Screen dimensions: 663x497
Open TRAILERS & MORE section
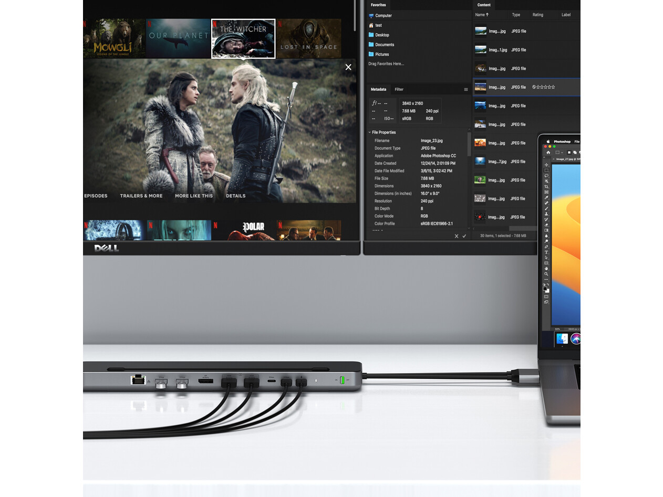tap(141, 196)
